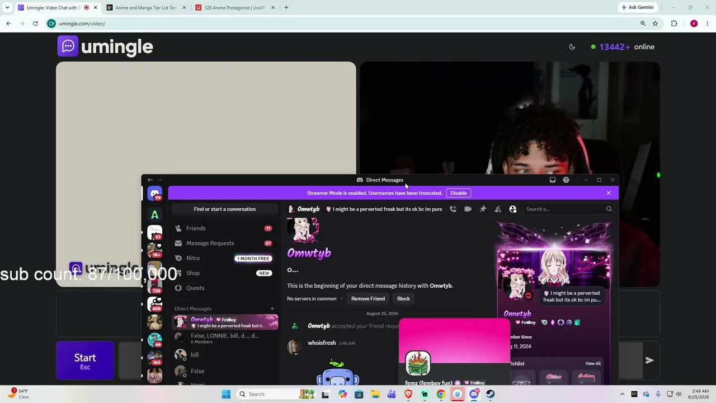Open Message Requests in Discord
The width and height of the screenshot is (716, 403).
point(224,243)
